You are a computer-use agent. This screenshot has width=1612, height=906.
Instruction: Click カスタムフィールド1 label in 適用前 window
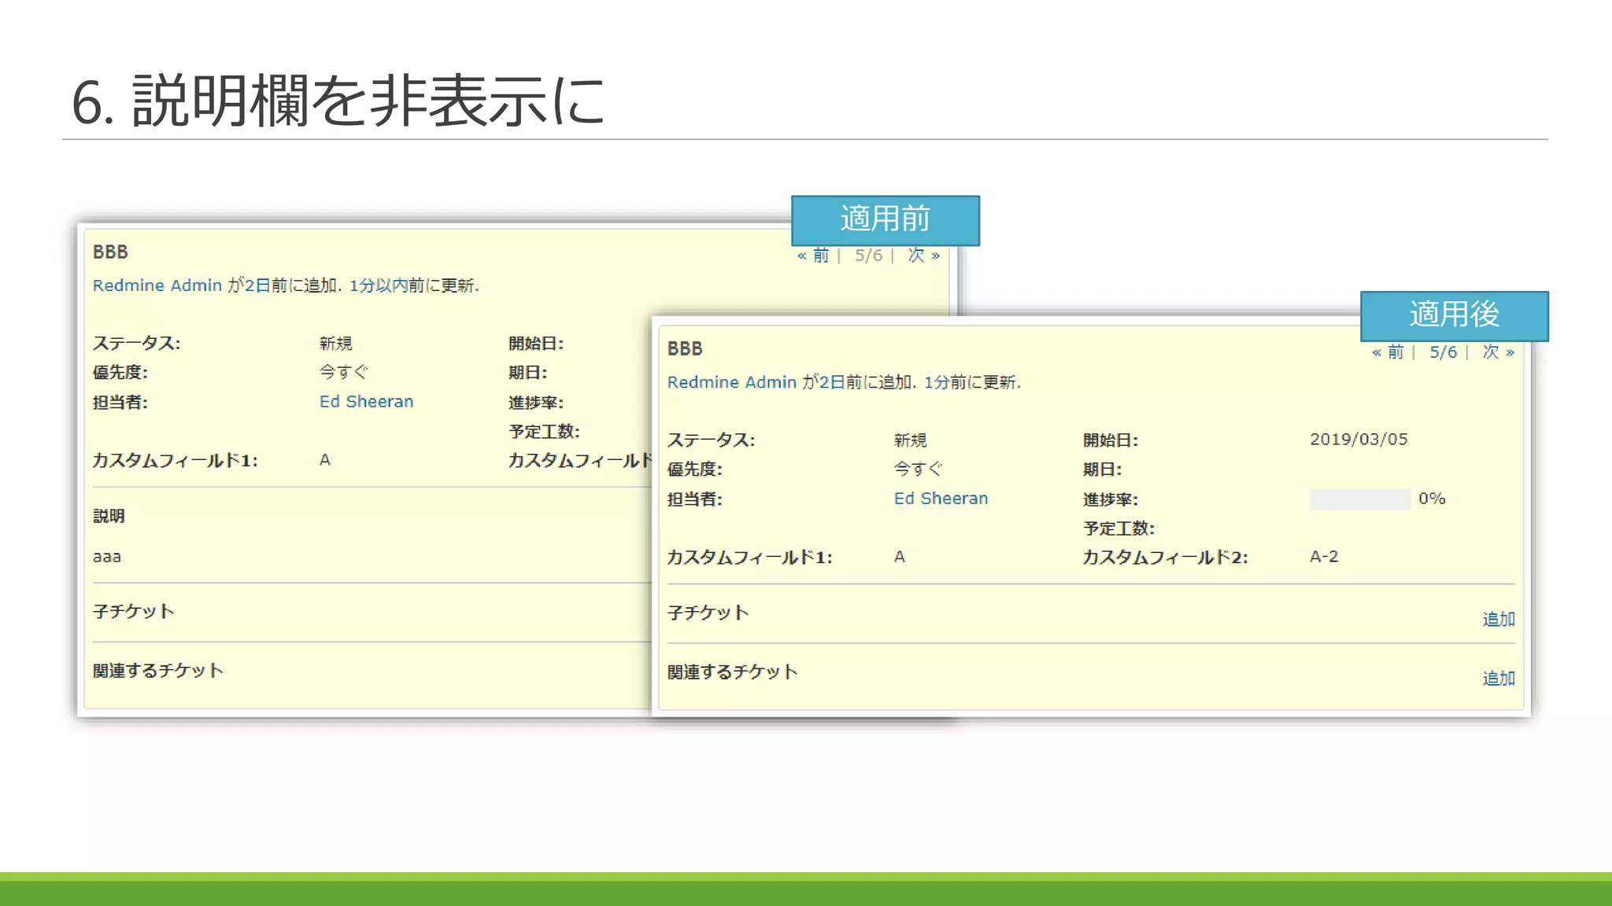coord(175,461)
